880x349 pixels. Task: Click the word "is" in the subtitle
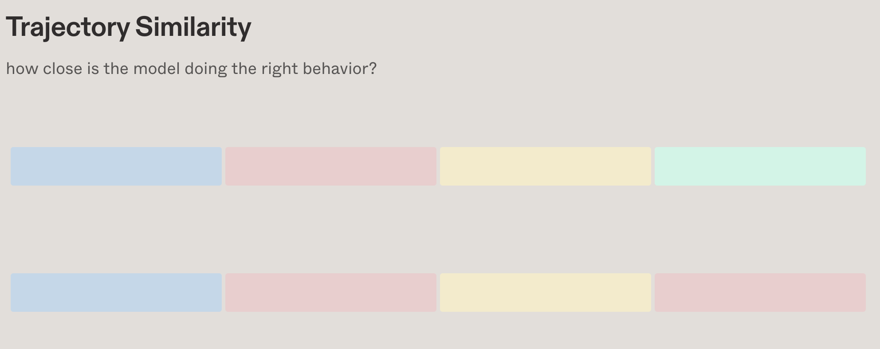pyautogui.click(x=93, y=69)
